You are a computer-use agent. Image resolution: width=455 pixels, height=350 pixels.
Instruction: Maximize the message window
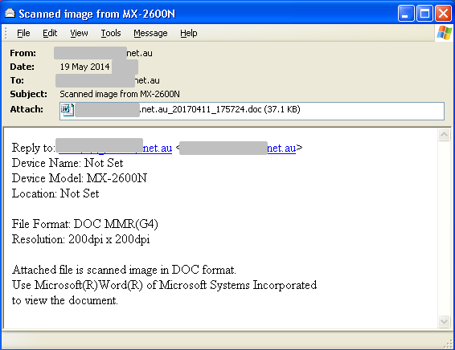pyautogui.click(x=424, y=14)
